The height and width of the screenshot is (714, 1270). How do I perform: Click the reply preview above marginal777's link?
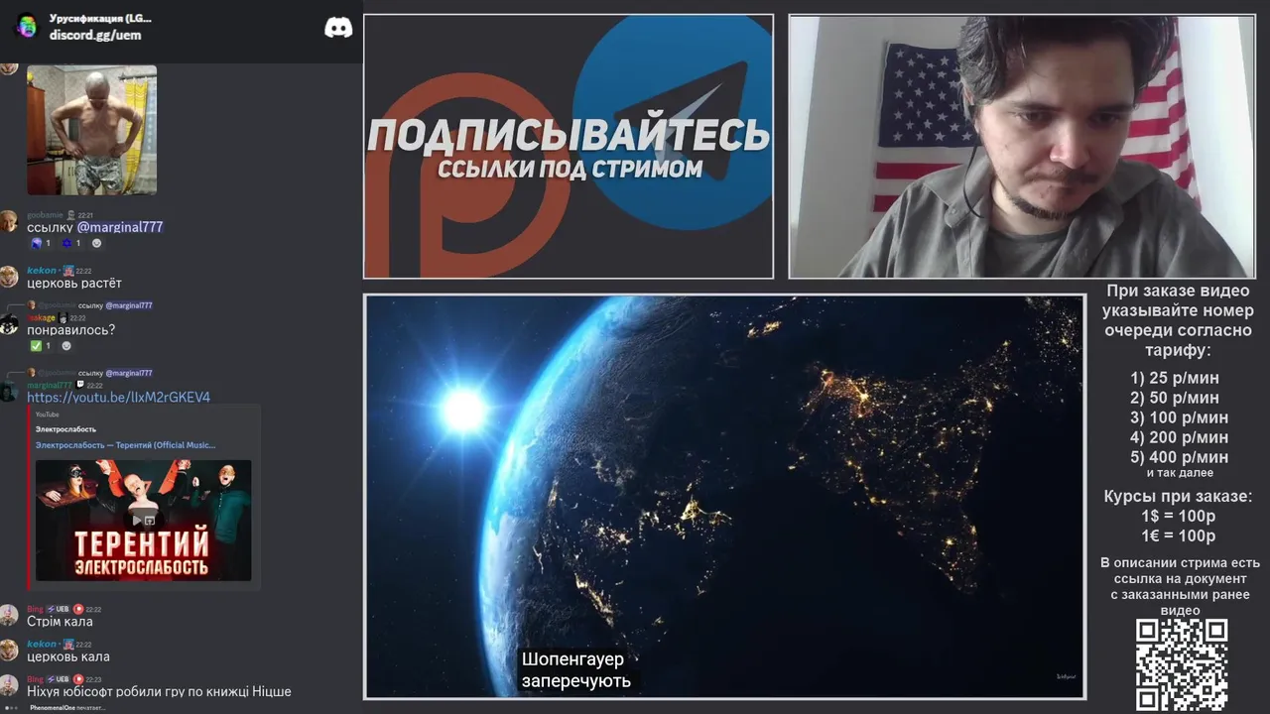(x=89, y=373)
